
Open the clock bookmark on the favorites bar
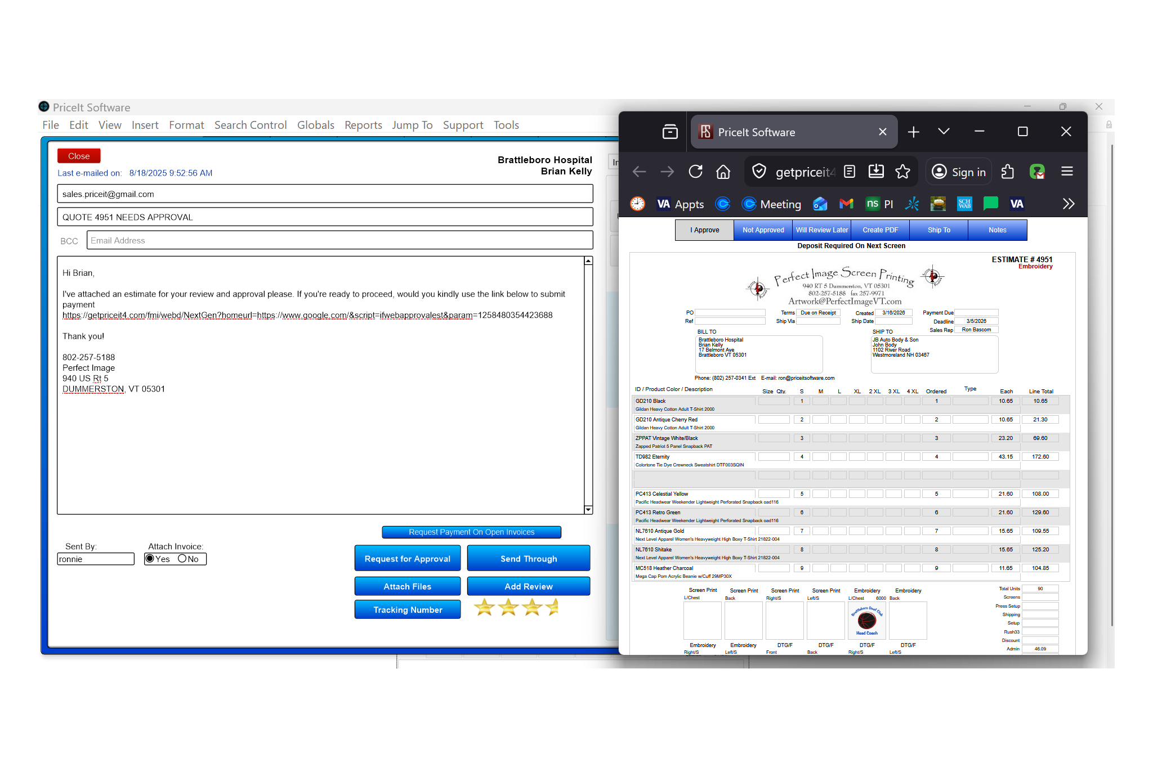point(637,204)
